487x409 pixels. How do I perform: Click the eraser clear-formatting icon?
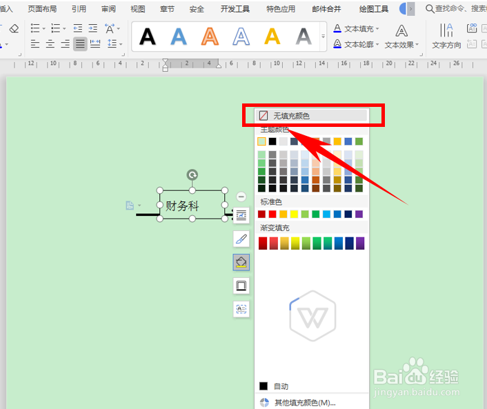(x=14, y=28)
